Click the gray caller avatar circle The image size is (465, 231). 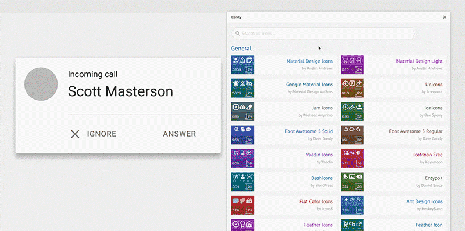(x=41, y=84)
